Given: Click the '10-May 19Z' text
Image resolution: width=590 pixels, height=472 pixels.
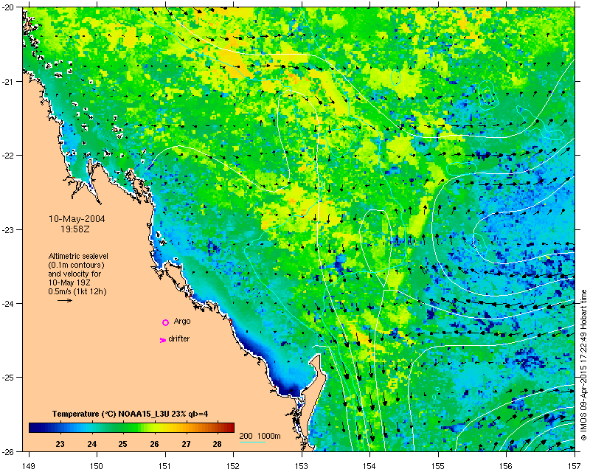Looking at the screenshot, I should click(69, 282).
